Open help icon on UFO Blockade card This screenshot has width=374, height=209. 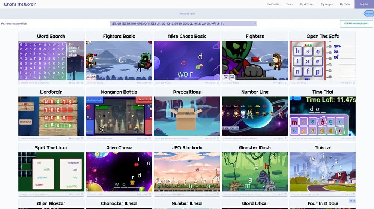click(218, 194)
